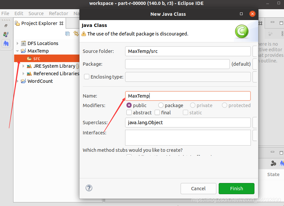284x206 pixels.
Task: Check the abstract modifier checkbox
Action: pyautogui.click(x=129, y=112)
